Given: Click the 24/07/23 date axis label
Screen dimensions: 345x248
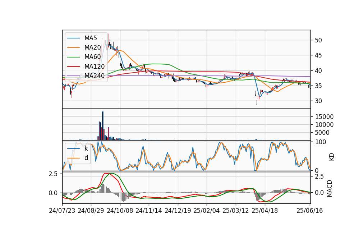Looking at the screenshot, I should [x=62, y=211].
